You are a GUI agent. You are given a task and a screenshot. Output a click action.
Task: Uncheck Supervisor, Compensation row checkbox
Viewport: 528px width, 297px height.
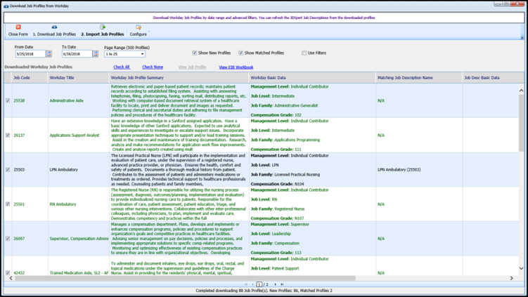[8, 239]
